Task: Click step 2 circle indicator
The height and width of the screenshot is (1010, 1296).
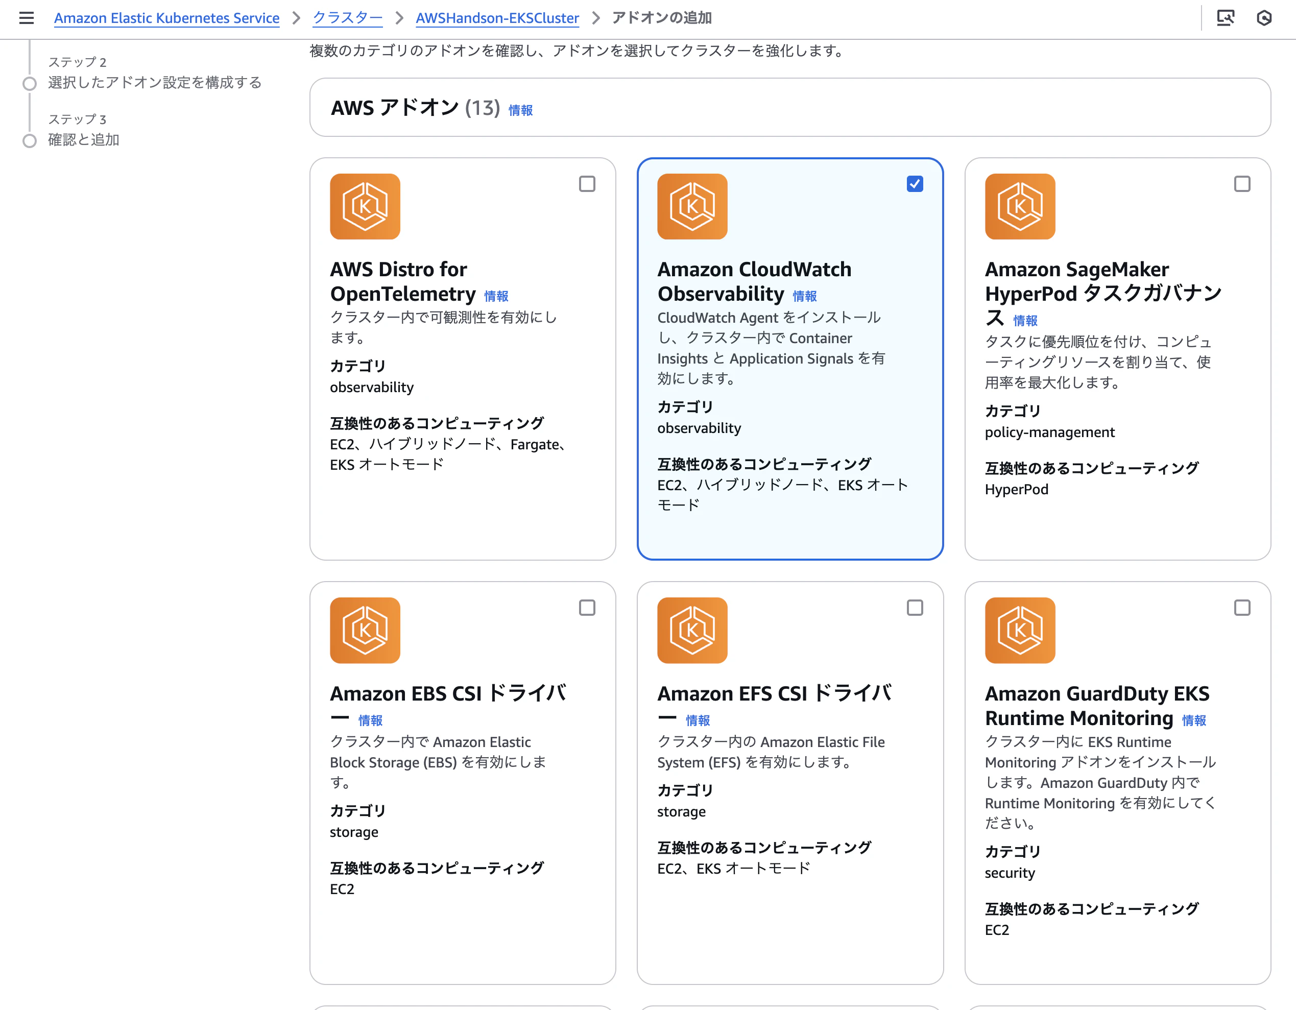Action: pos(30,84)
